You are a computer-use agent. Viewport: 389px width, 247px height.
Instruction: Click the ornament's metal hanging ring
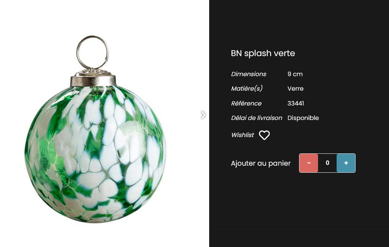(x=93, y=53)
